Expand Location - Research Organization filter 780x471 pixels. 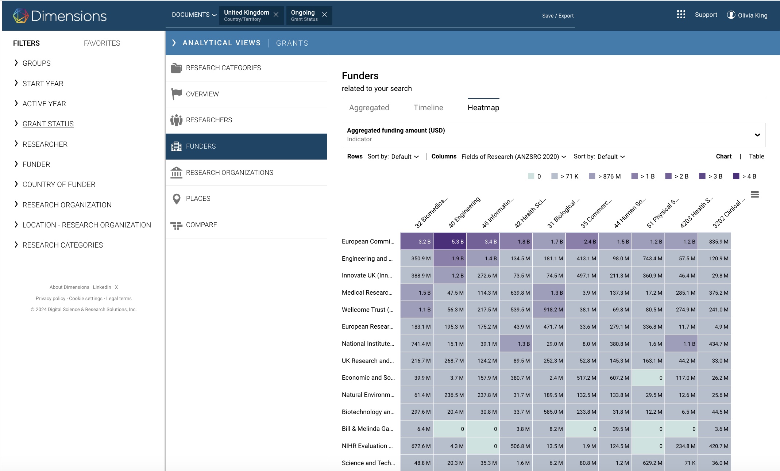[16, 225]
